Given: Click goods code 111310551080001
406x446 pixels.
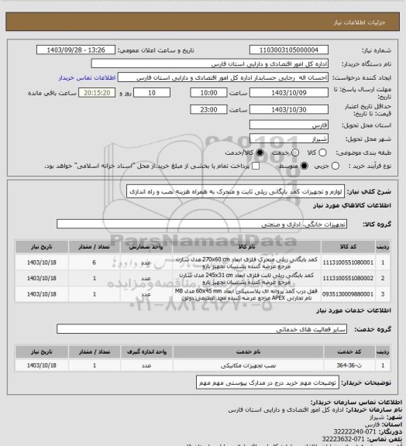Looking at the screenshot, I should click(348, 262).
